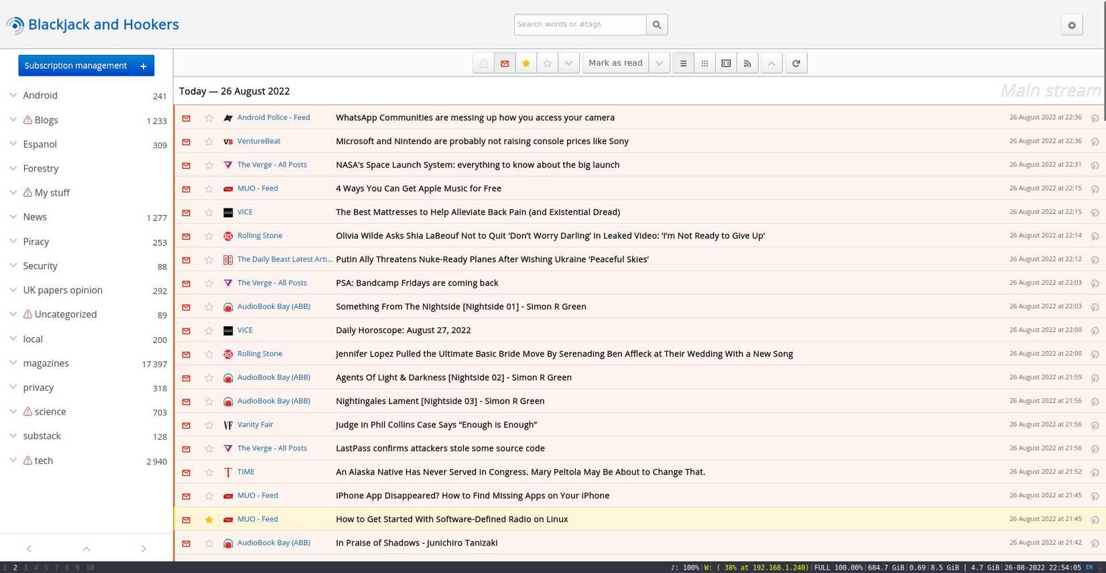The width and height of the screenshot is (1106, 573).
Task: Open the local category
Action: tap(33, 339)
